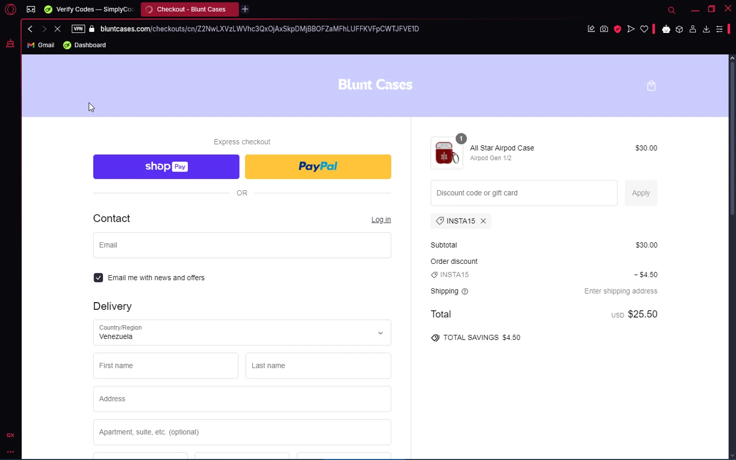Viewport: 736px width, 460px height.
Task: Focus the Apartment, suite field
Action: pyautogui.click(x=242, y=433)
